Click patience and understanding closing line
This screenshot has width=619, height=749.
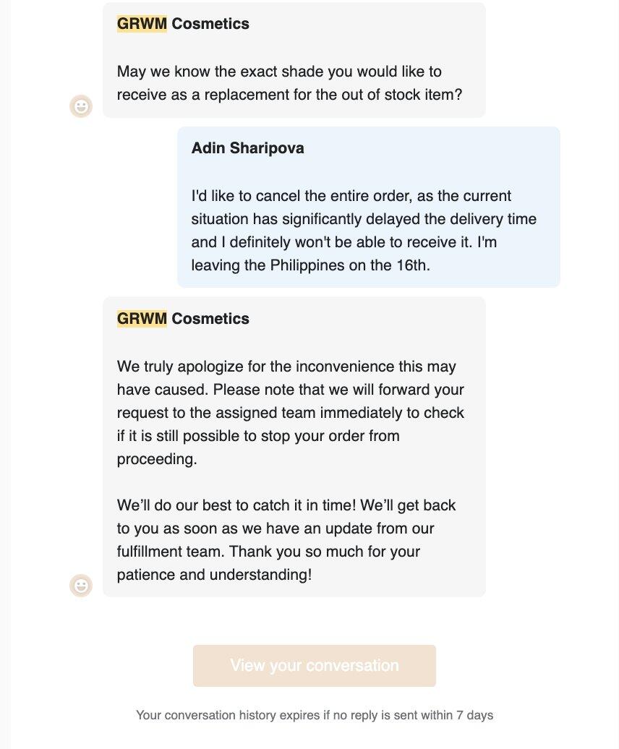214,575
